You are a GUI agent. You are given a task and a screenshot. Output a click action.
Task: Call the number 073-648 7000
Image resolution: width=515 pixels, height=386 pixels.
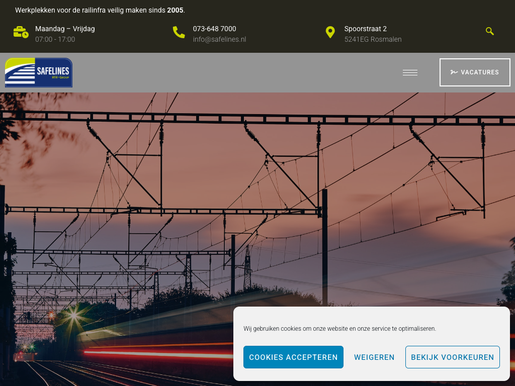(214, 29)
